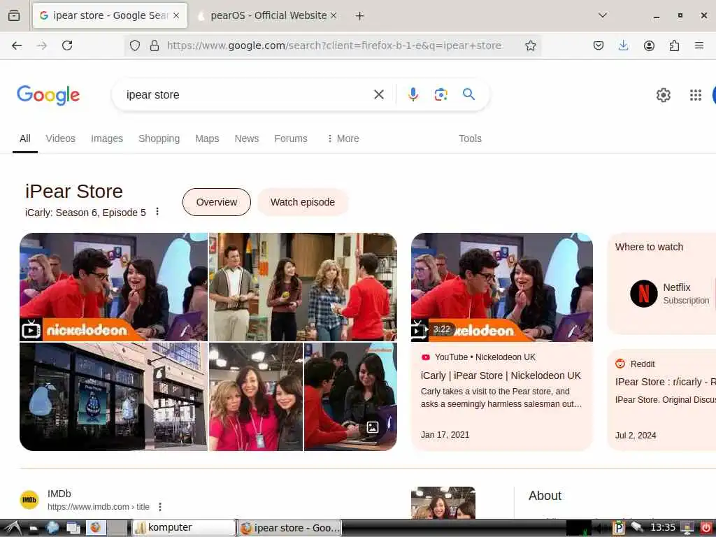
Task: Go back with the browser back arrow
Action: coord(17,45)
